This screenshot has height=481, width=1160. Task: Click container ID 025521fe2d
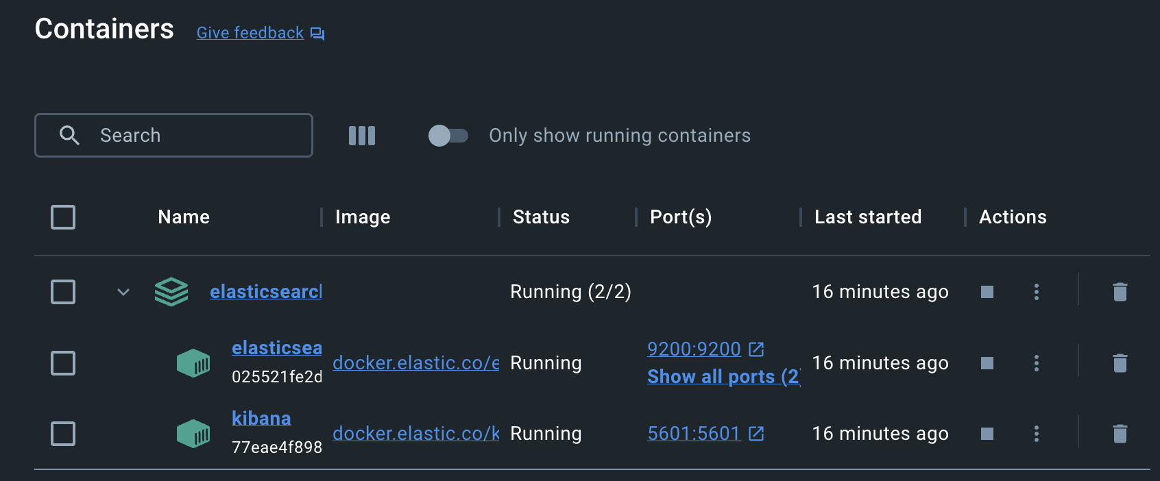(x=277, y=377)
